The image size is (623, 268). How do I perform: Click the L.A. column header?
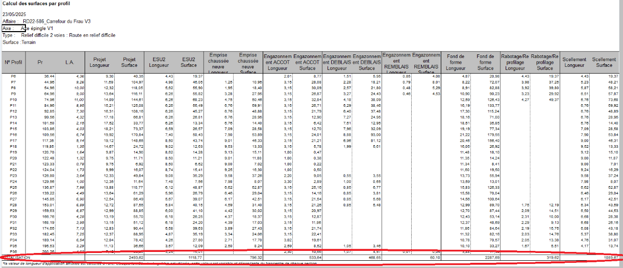tap(70, 62)
